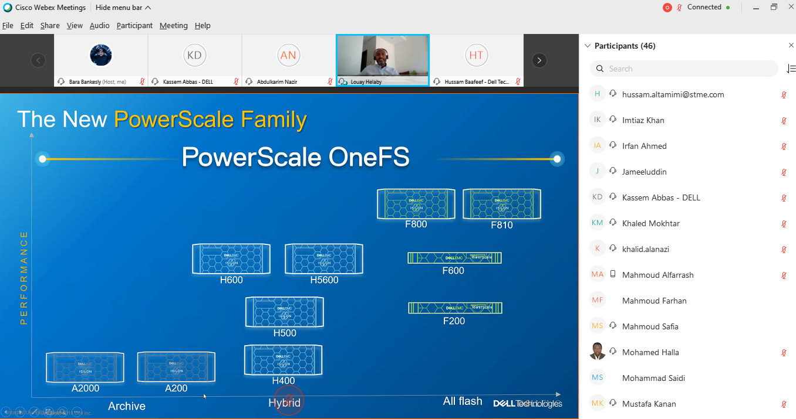796x419 pixels.
Task: Click Mohamed Halla's profile photo avatar
Action: click(598, 352)
